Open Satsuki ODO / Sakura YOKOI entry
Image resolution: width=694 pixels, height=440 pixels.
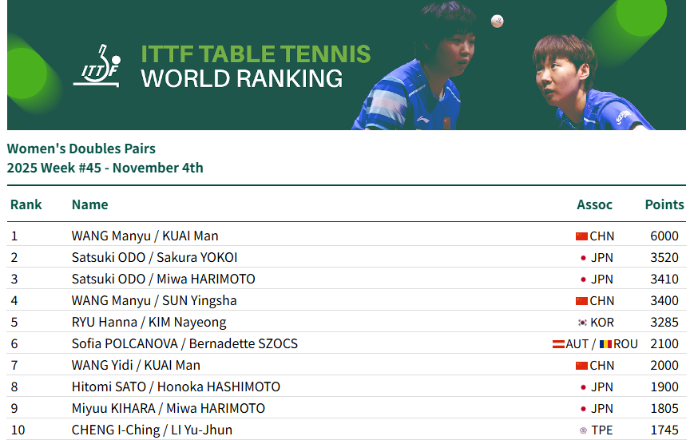[x=154, y=258]
